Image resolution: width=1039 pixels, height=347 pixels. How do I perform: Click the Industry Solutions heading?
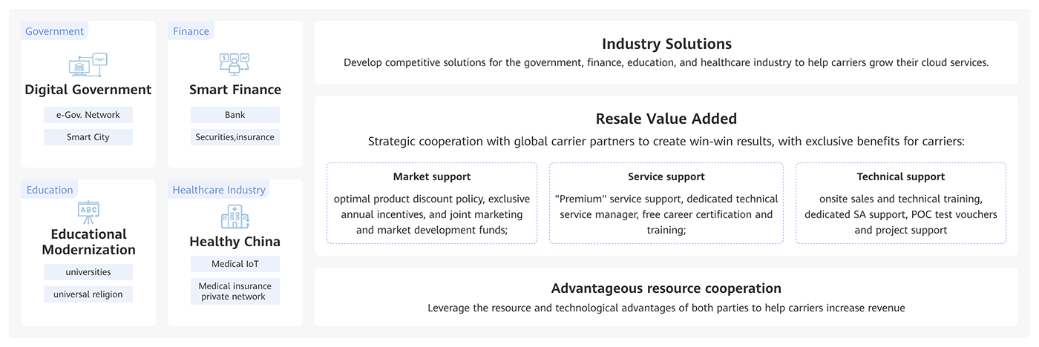click(666, 44)
